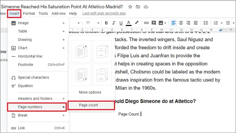
Task: Choose Image in the Insert menu
Action: tap(38, 23)
